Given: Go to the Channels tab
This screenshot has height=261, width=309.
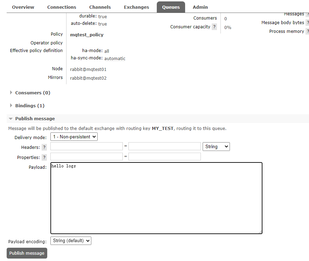Looking at the screenshot, I should pyautogui.click(x=100, y=7).
